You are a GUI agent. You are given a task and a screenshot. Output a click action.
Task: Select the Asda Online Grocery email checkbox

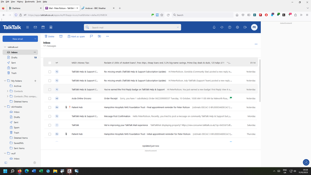pos(50,98)
